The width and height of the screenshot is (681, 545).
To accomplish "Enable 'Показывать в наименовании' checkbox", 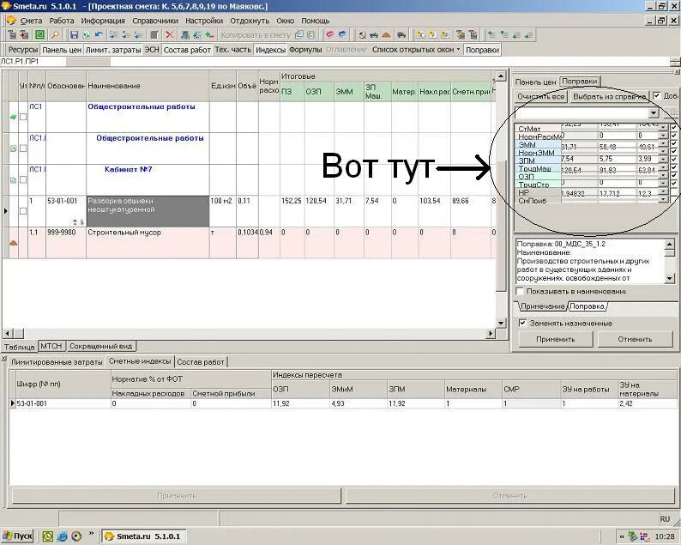I will [520, 291].
